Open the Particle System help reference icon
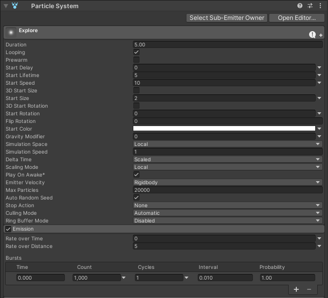Viewport: 328px width, 298px height. [x=300, y=6]
